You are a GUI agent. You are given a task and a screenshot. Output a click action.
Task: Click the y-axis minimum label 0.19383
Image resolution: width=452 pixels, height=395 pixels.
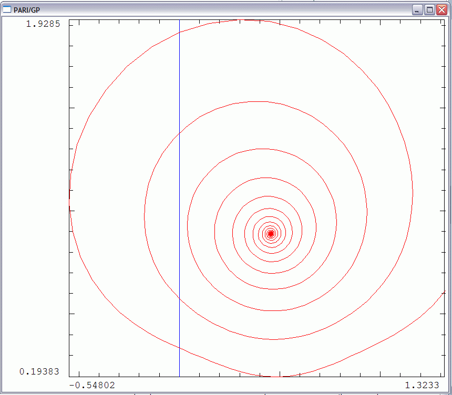pos(39,371)
